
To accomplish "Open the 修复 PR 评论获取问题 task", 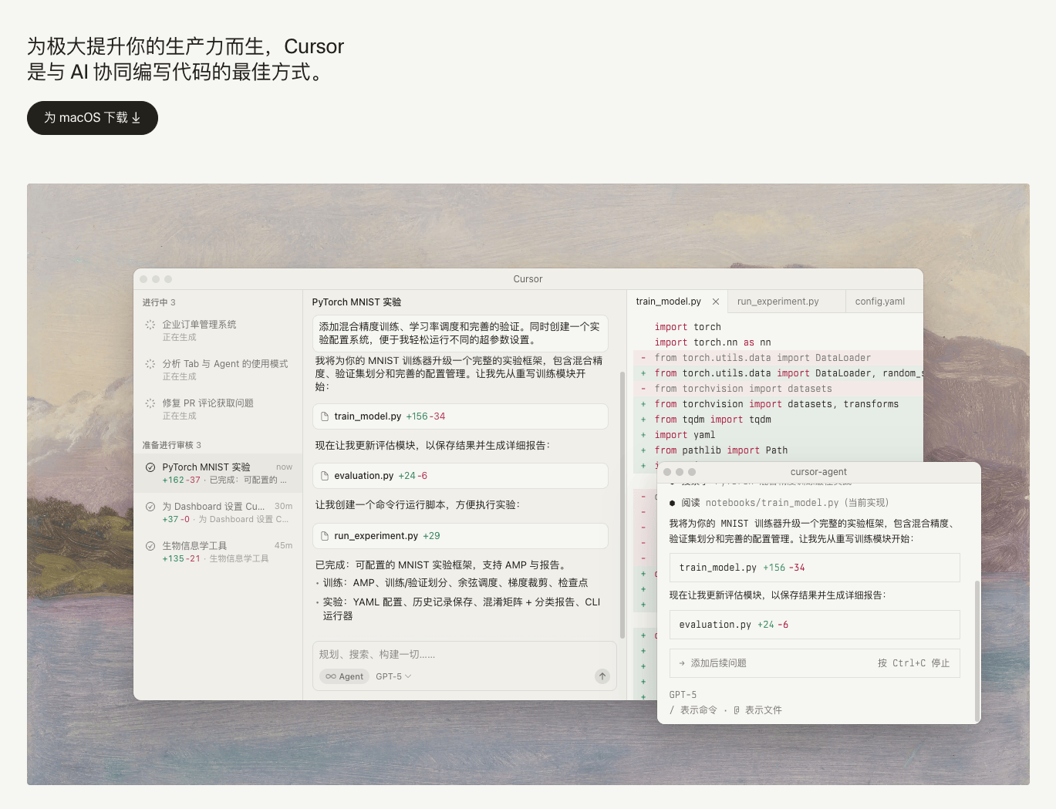I will click(218, 409).
